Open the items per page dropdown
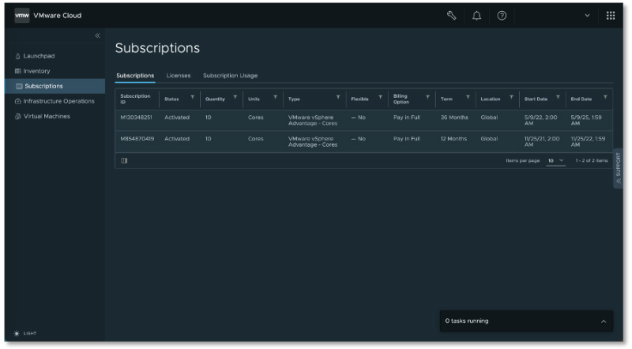The image size is (632, 349). tap(555, 160)
